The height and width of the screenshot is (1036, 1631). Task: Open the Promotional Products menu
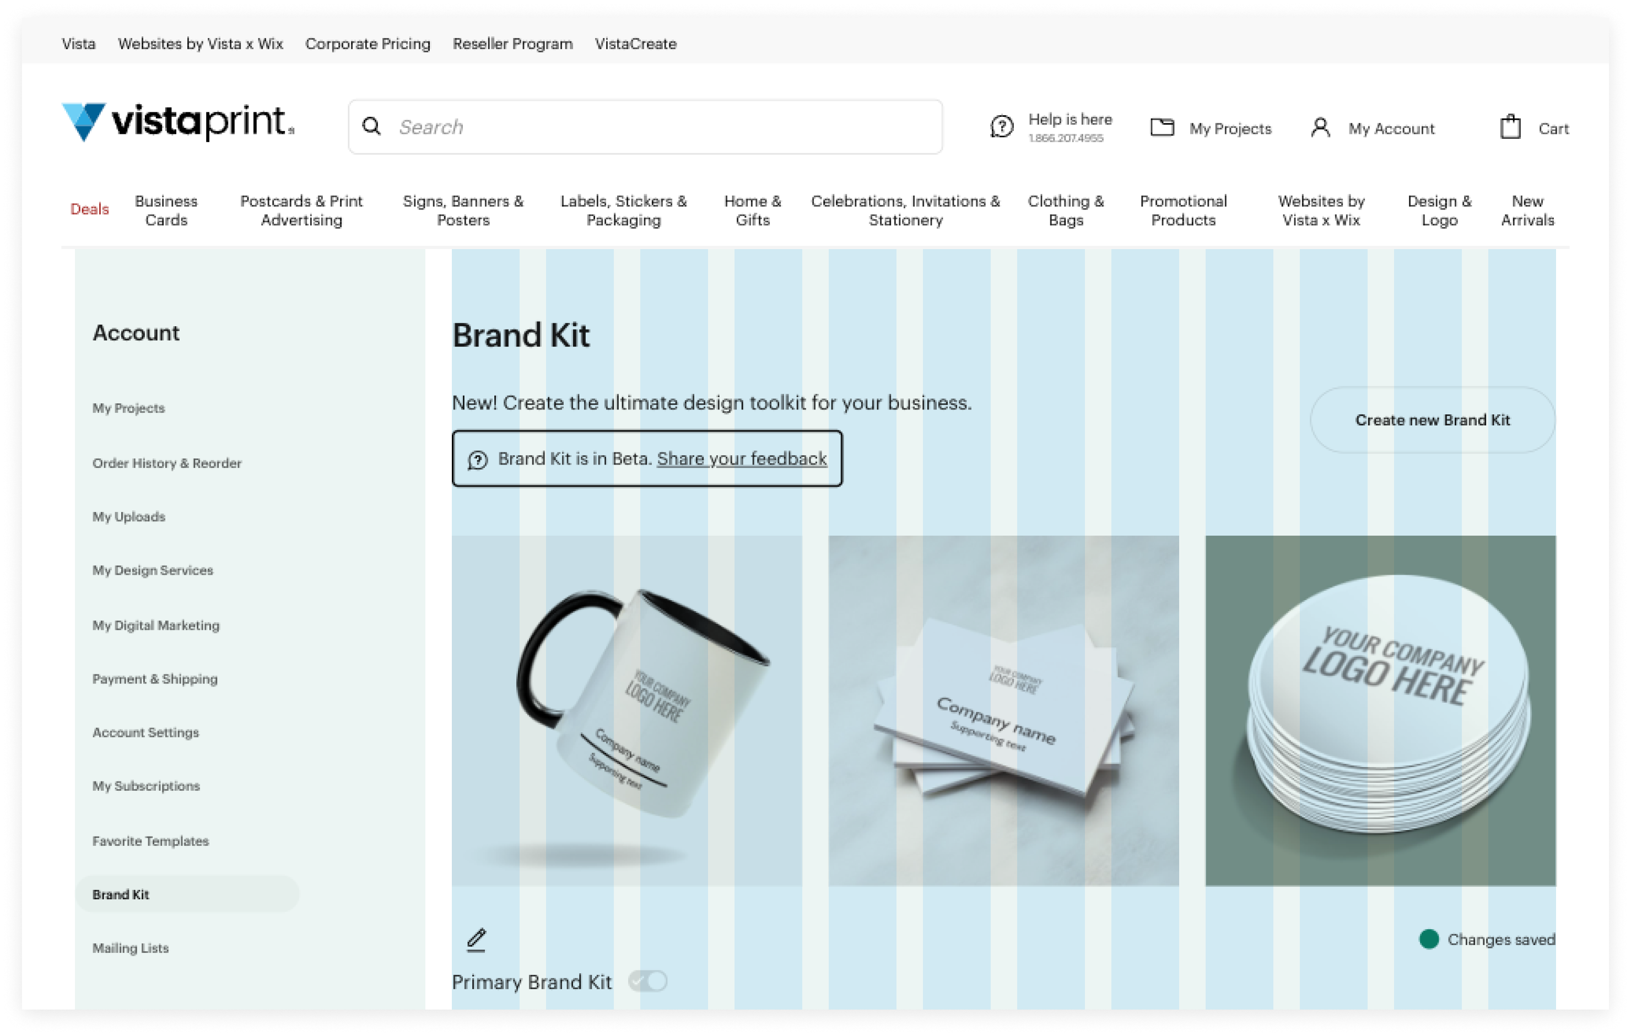1183,211
